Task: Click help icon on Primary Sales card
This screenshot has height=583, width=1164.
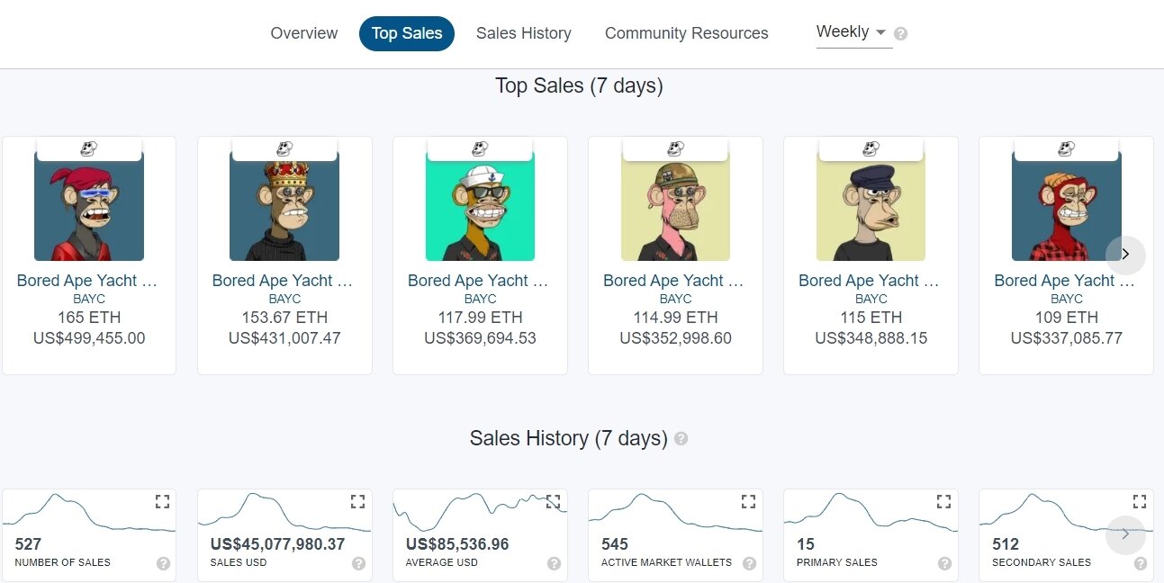Action: tap(944, 563)
